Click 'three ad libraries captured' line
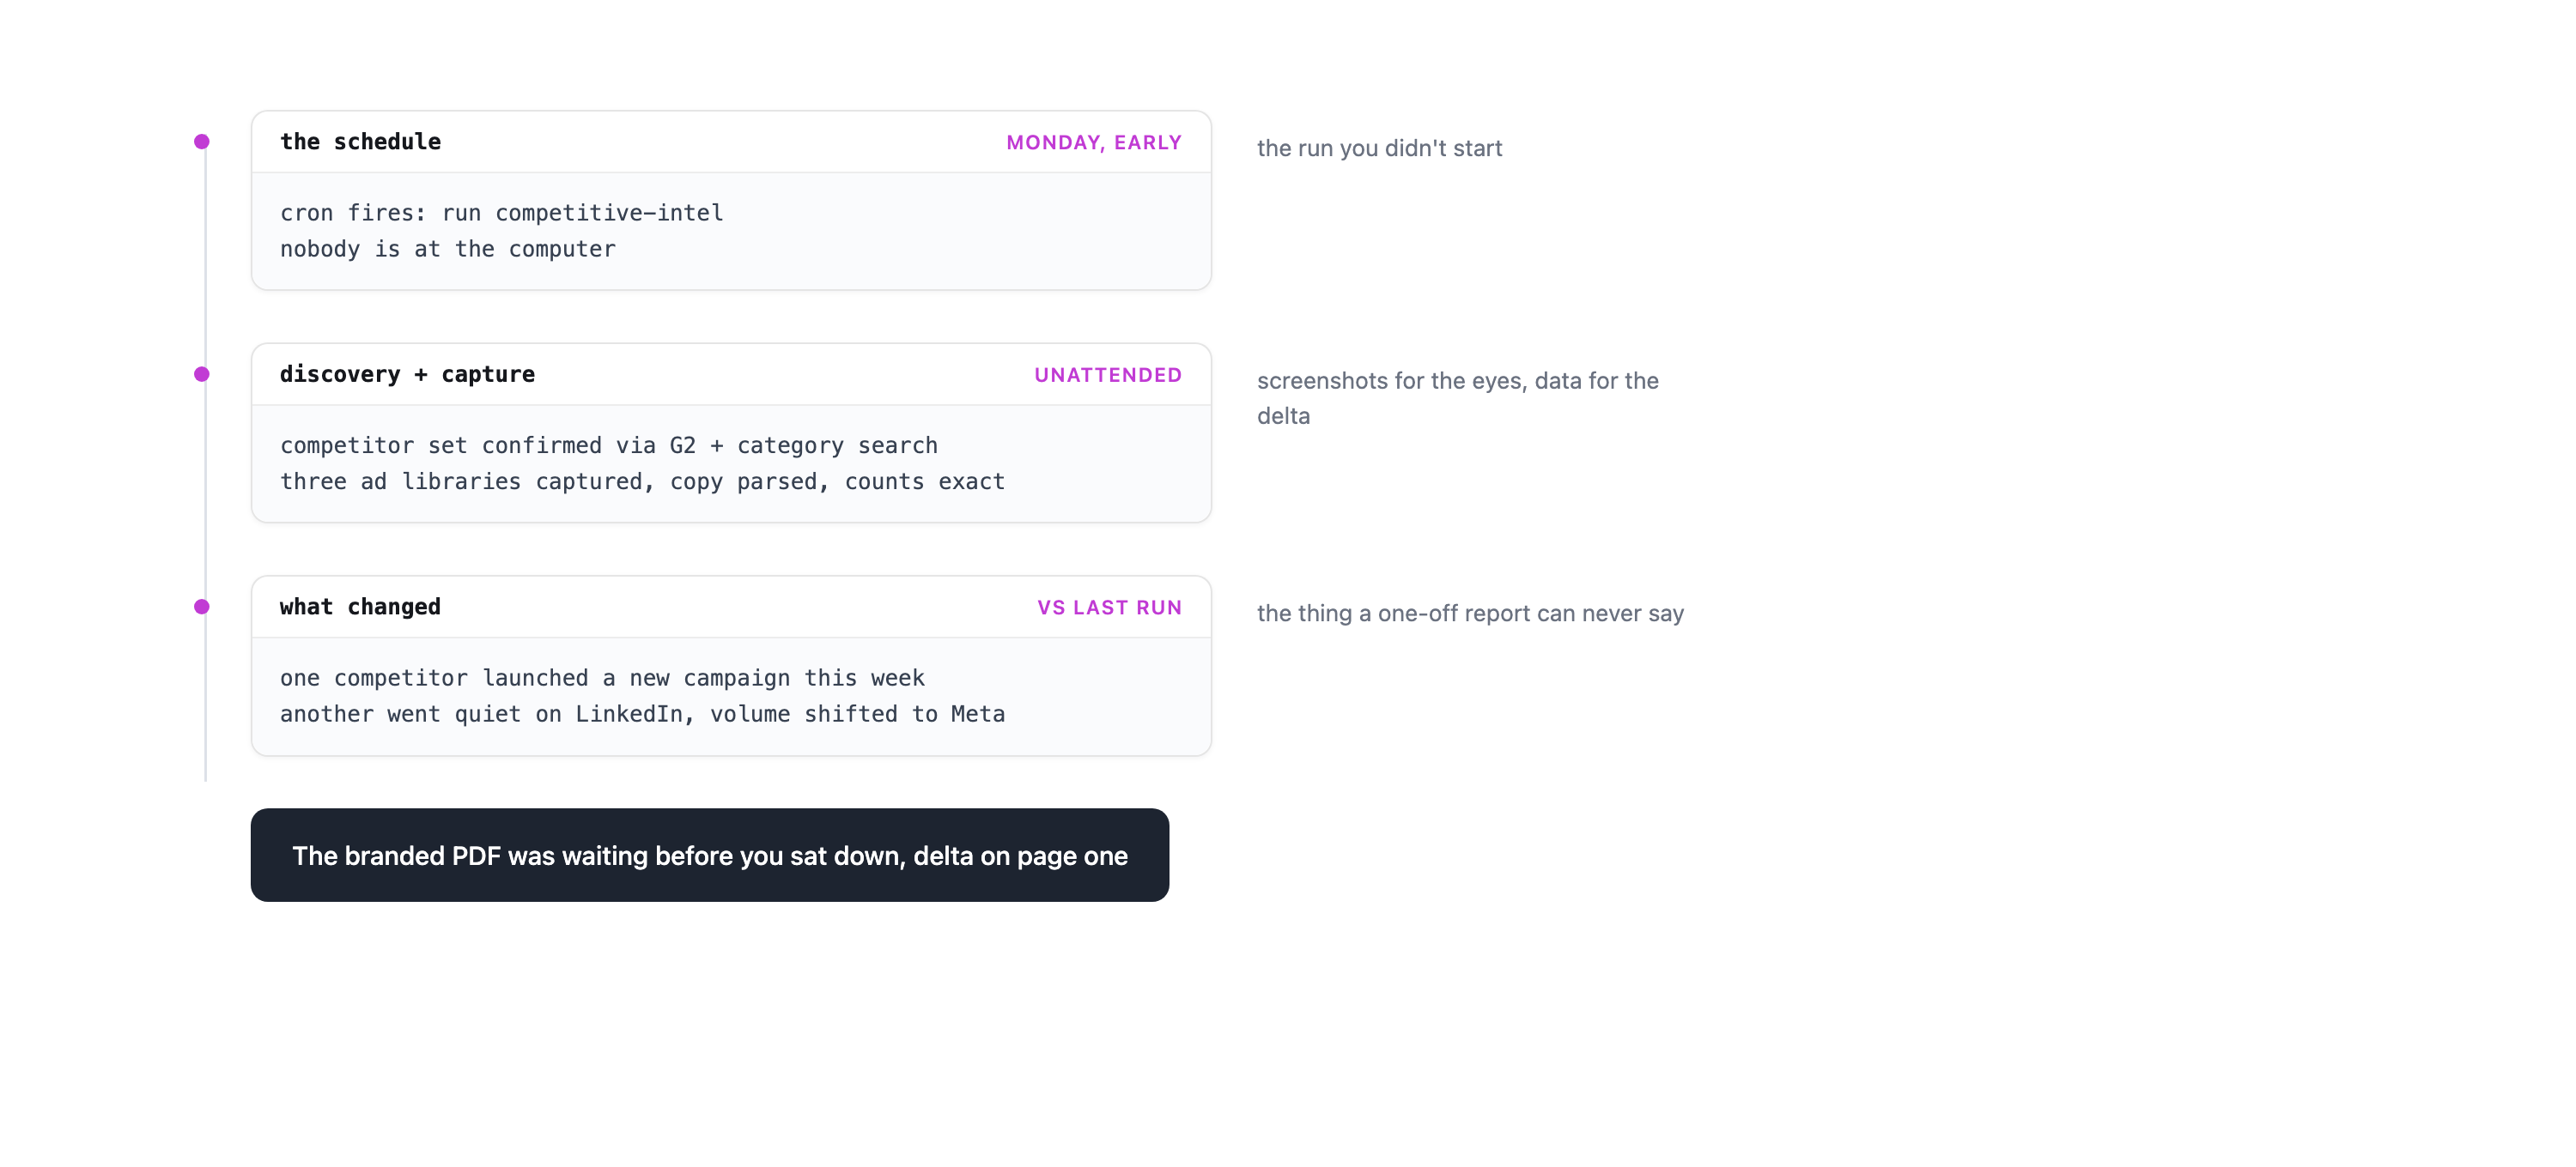The width and height of the screenshot is (2576, 1167). pos(642,481)
